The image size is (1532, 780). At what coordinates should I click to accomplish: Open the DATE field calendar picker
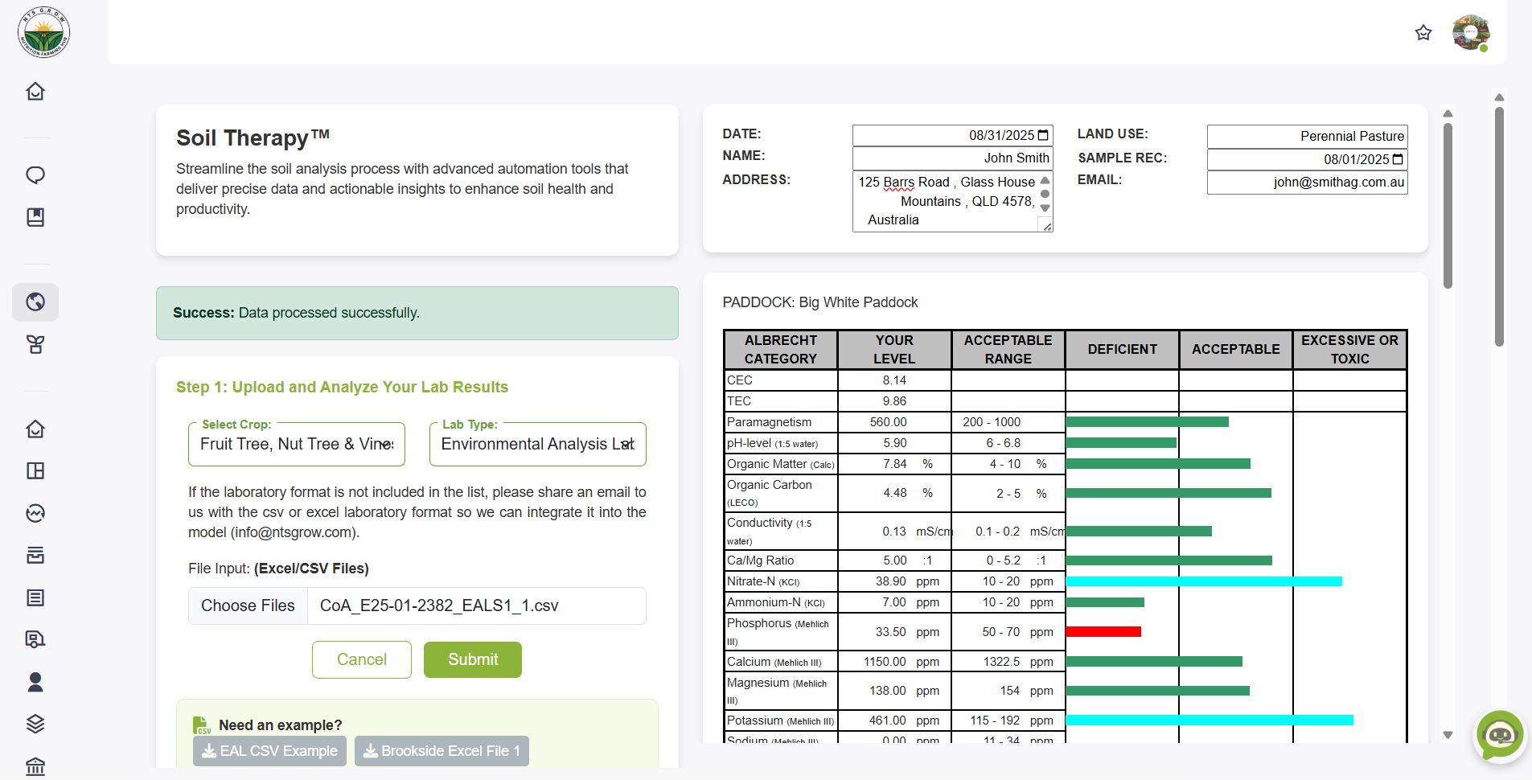point(1043,135)
